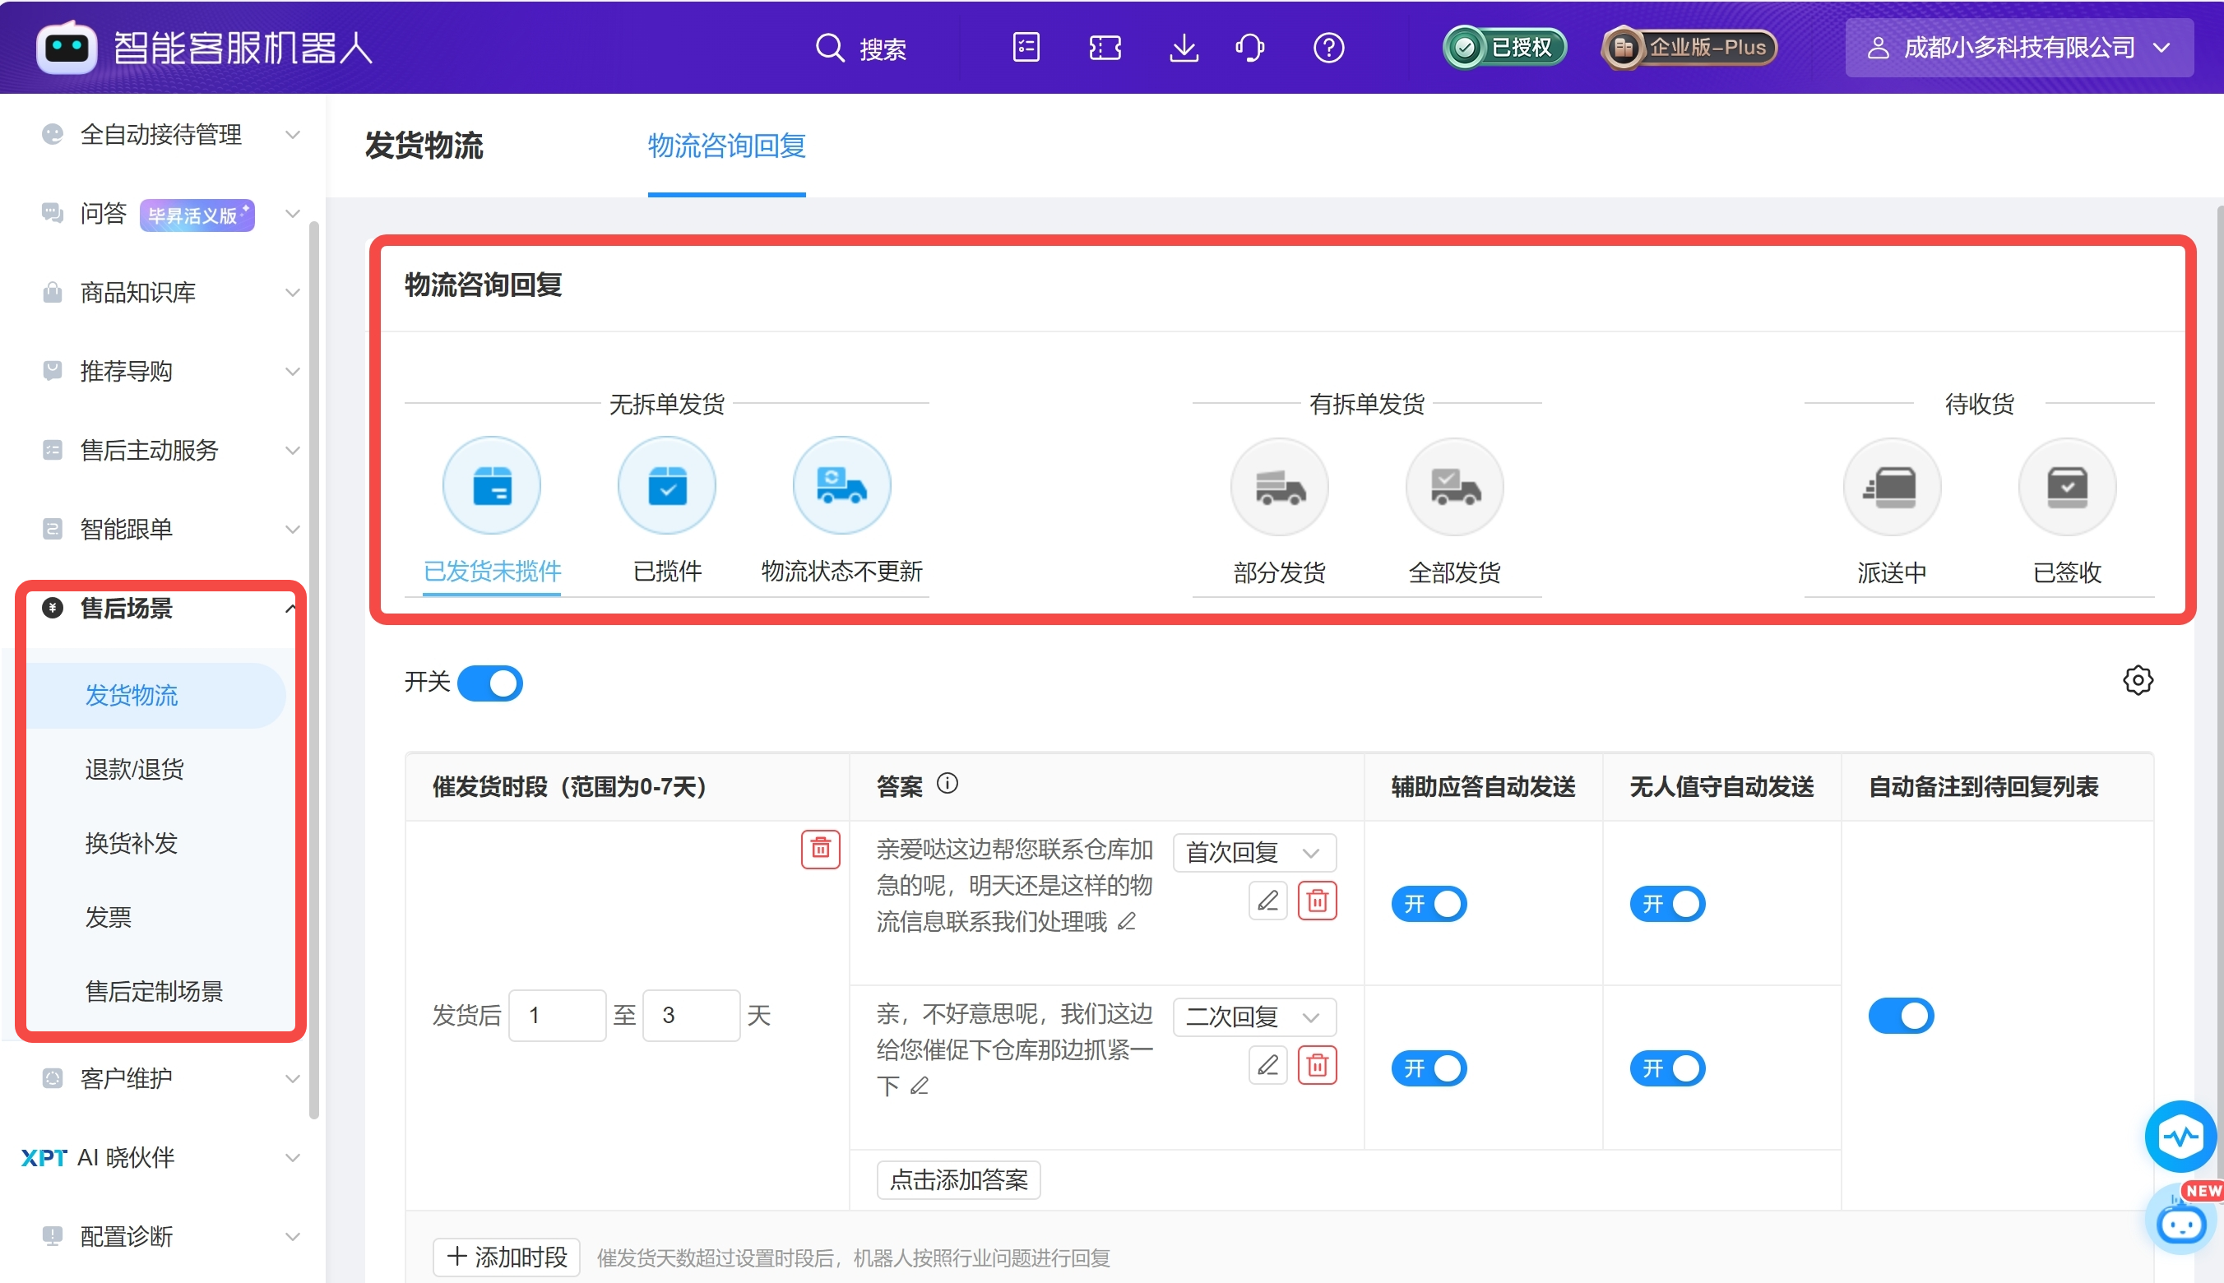The width and height of the screenshot is (2224, 1283).
Task: Open 售后定制场景 in the sidebar
Action: tap(154, 991)
